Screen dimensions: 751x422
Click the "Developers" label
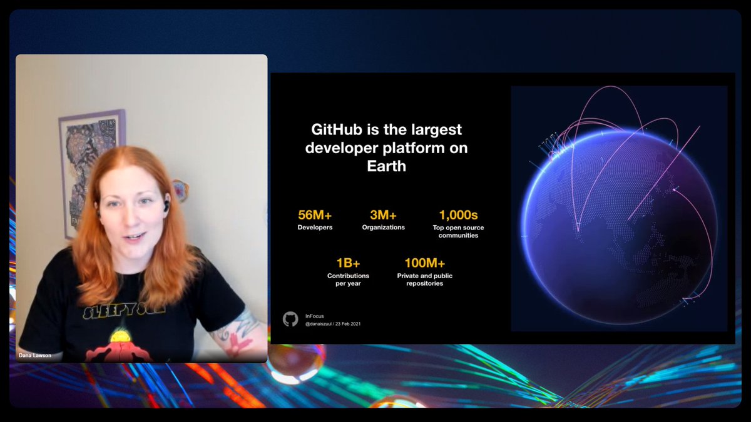pyautogui.click(x=315, y=228)
